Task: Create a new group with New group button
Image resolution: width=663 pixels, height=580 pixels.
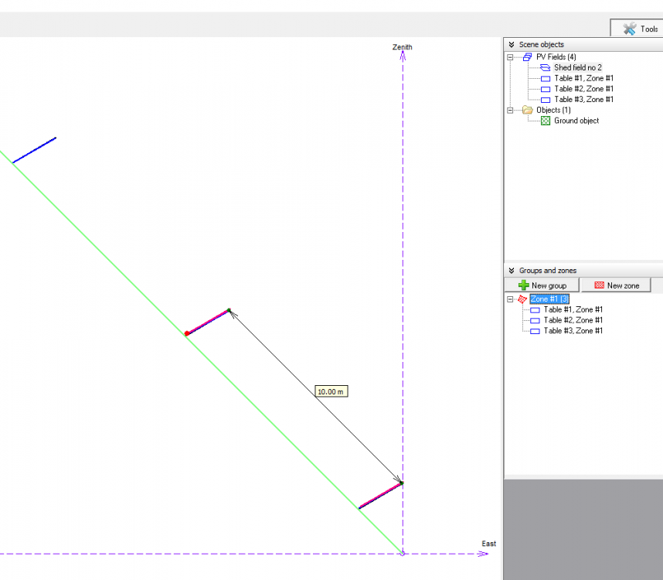Action: click(x=542, y=285)
